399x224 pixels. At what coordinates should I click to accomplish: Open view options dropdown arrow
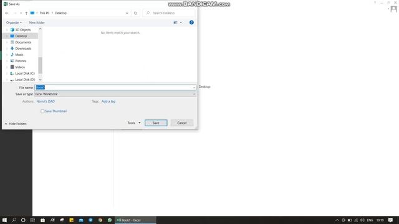pyautogui.click(x=181, y=22)
